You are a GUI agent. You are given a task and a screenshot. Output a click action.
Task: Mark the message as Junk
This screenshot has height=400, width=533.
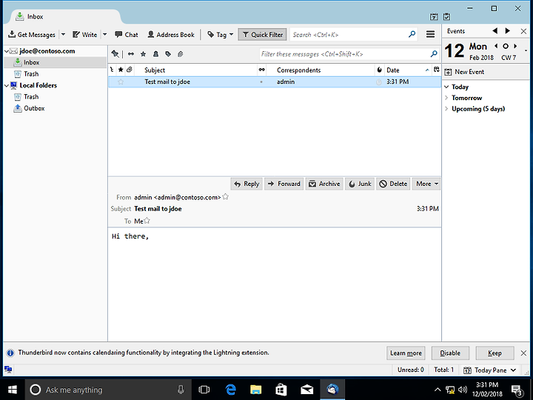coord(360,184)
